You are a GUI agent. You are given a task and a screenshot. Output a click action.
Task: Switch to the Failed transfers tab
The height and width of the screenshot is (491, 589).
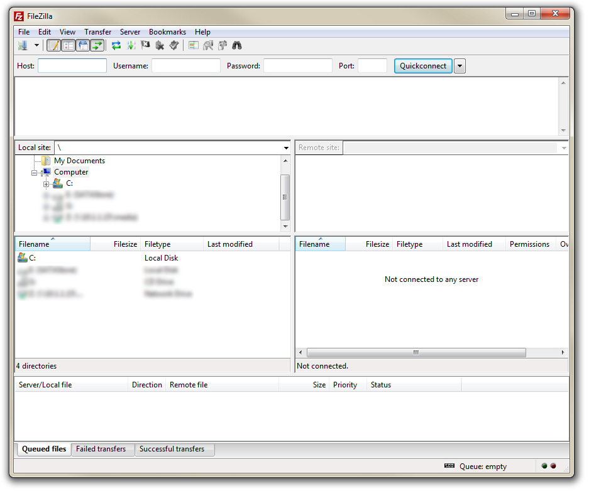click(x=102, y=449)
